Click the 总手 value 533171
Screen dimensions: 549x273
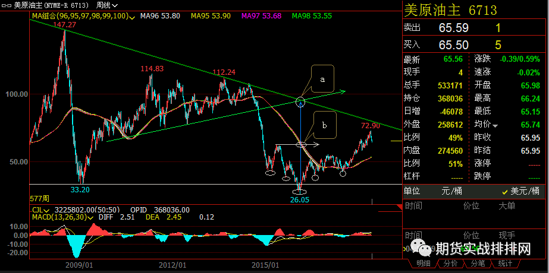coord(450,85)
